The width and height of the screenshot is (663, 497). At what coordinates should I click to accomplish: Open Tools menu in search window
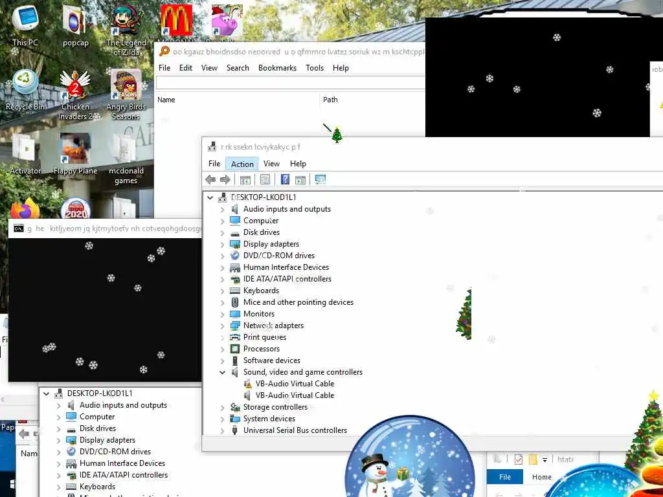315,68
